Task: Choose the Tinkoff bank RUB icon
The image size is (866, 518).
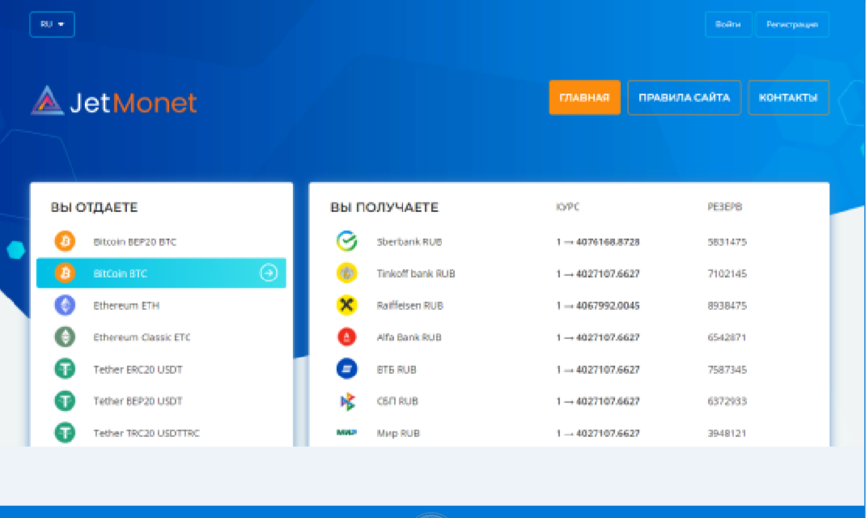Action: pos(347,273)
